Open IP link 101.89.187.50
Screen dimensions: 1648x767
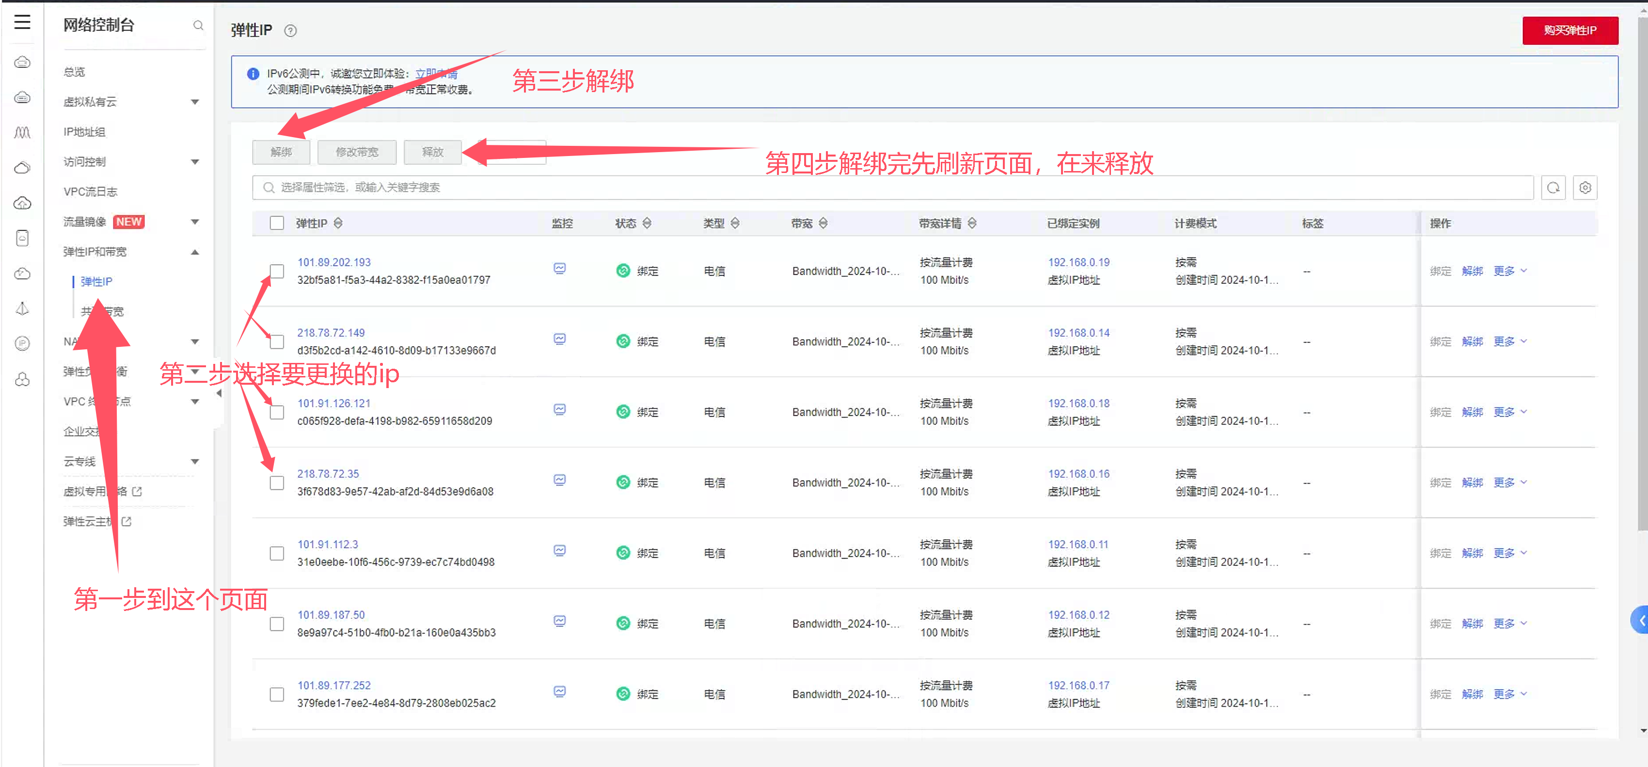click(331, 615)
